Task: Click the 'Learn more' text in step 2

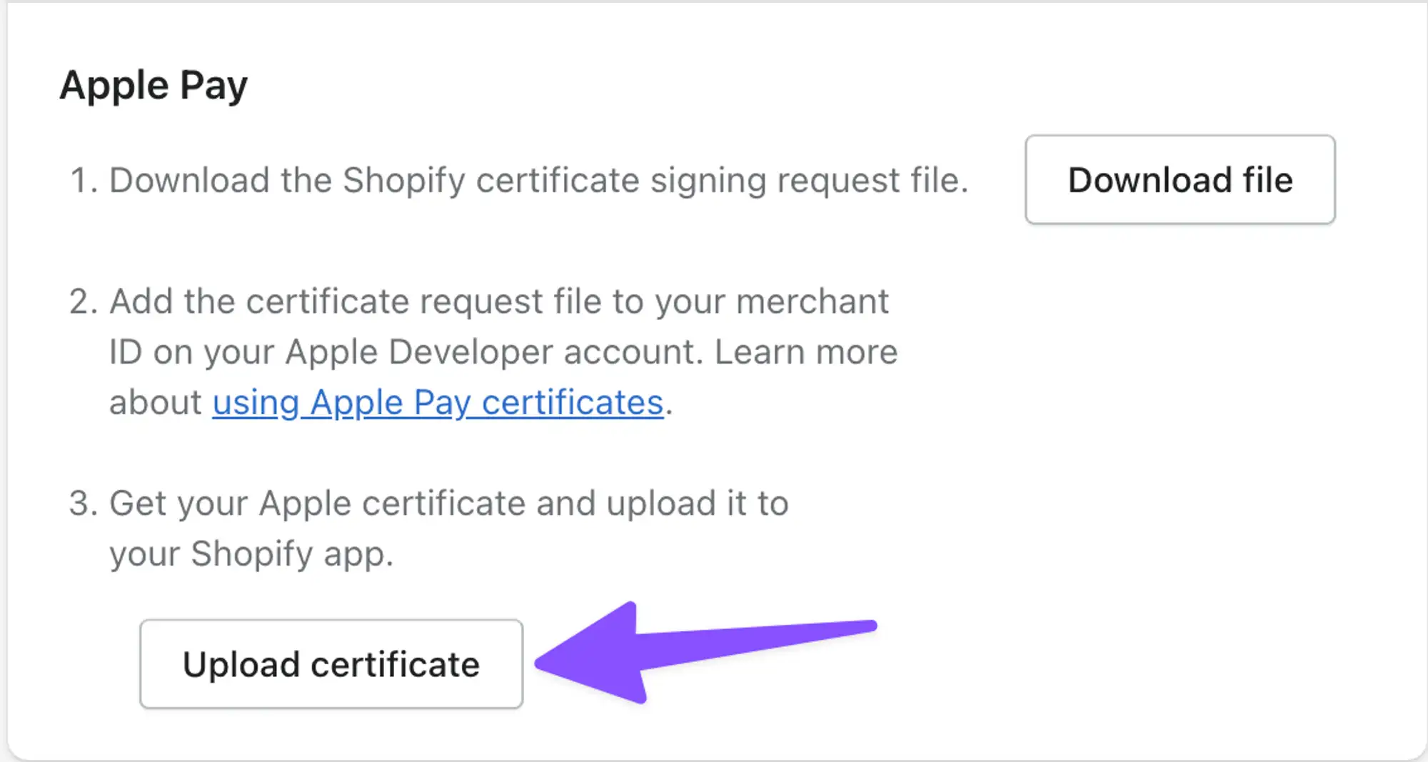Action: tap(806, 352)
